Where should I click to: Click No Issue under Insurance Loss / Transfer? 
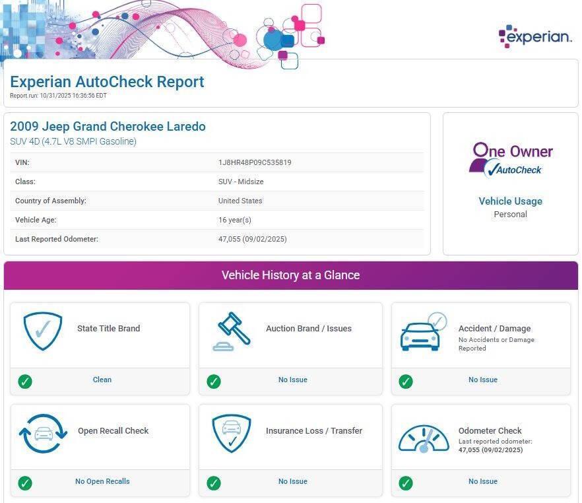point(292,482)
